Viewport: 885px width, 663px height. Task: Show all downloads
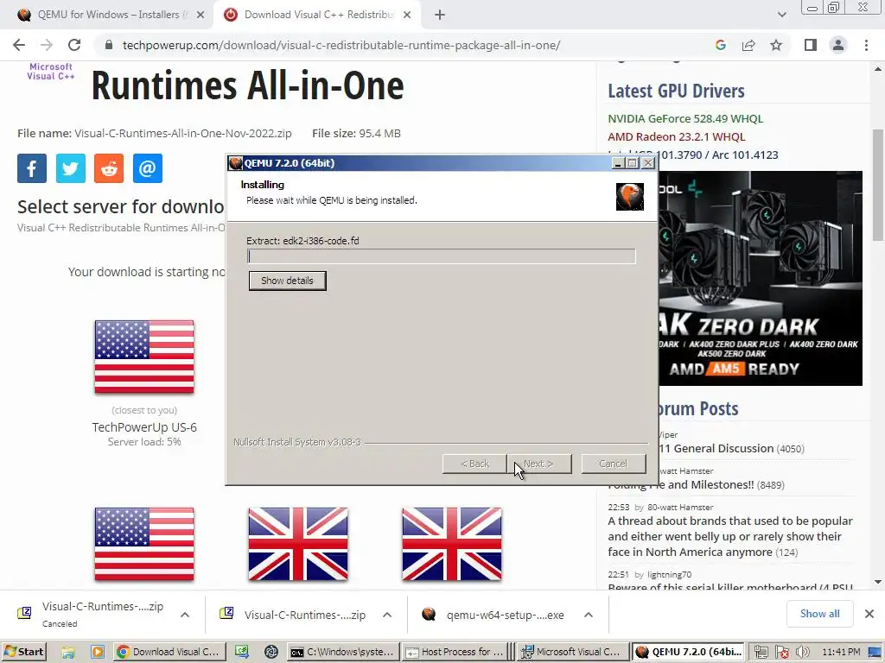pyautogui.click(x=819, y=614)
